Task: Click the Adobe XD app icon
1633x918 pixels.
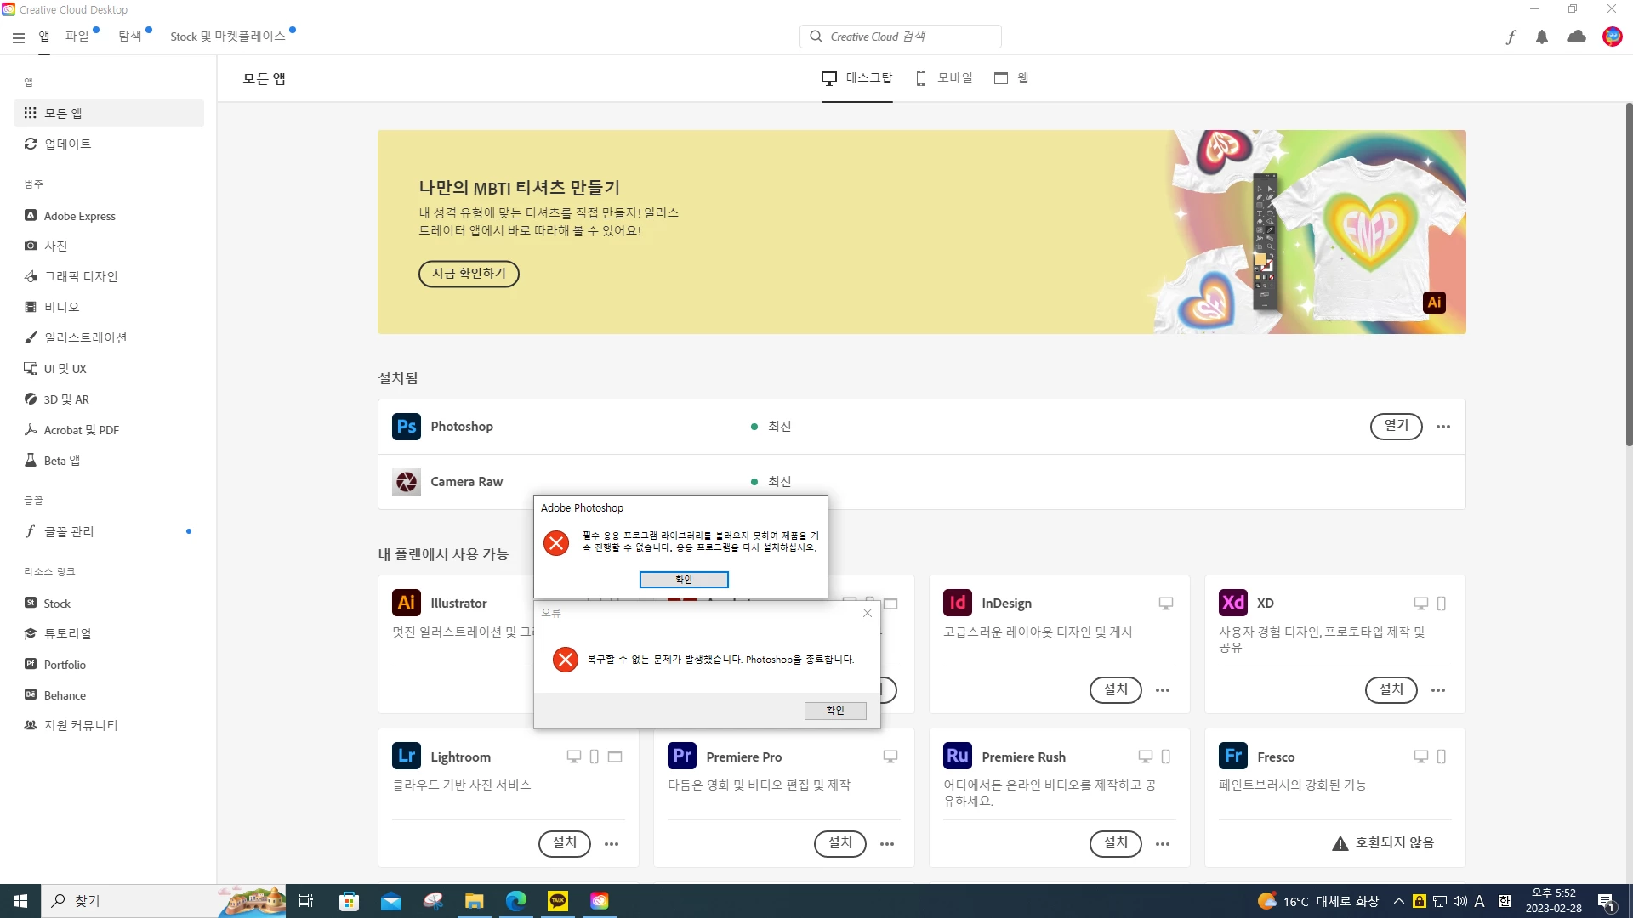Action: pyautogui.click(x=1233, y=603)
